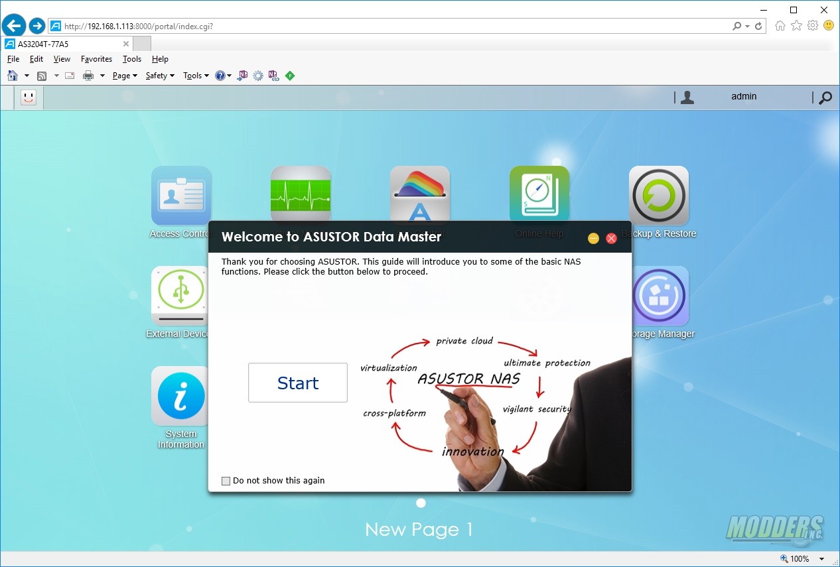The height and width of the screenshot is (567, 840).
Task: Click the New Page 1 label
Action: pyautogui.click(x=419, y=530)
